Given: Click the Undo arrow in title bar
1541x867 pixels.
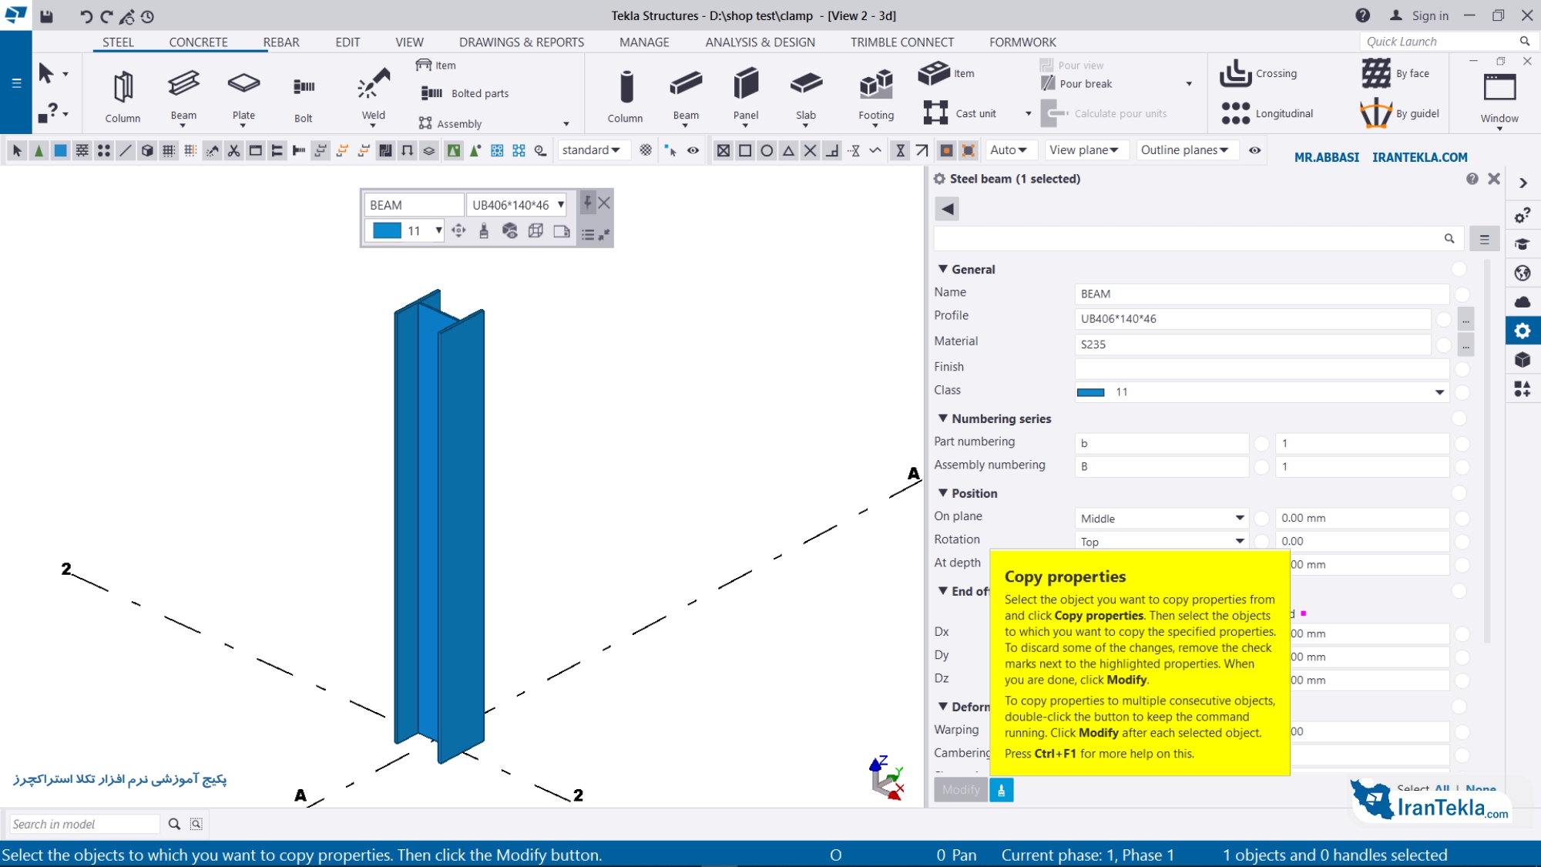Looking at the screenshot, I should point(86,16).
